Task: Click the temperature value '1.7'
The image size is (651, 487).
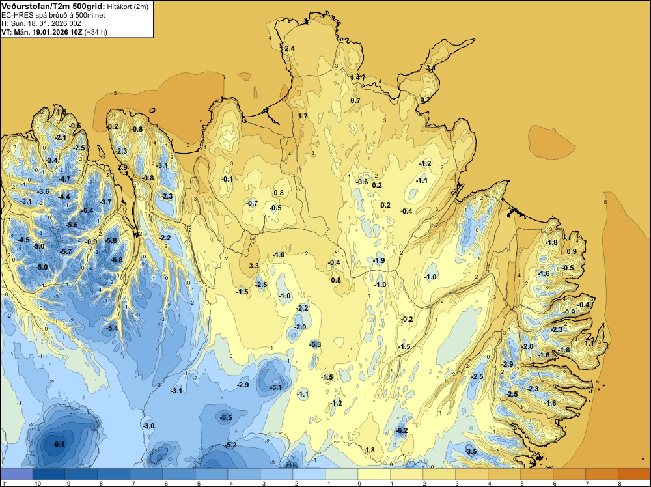Action: (303, 116)
